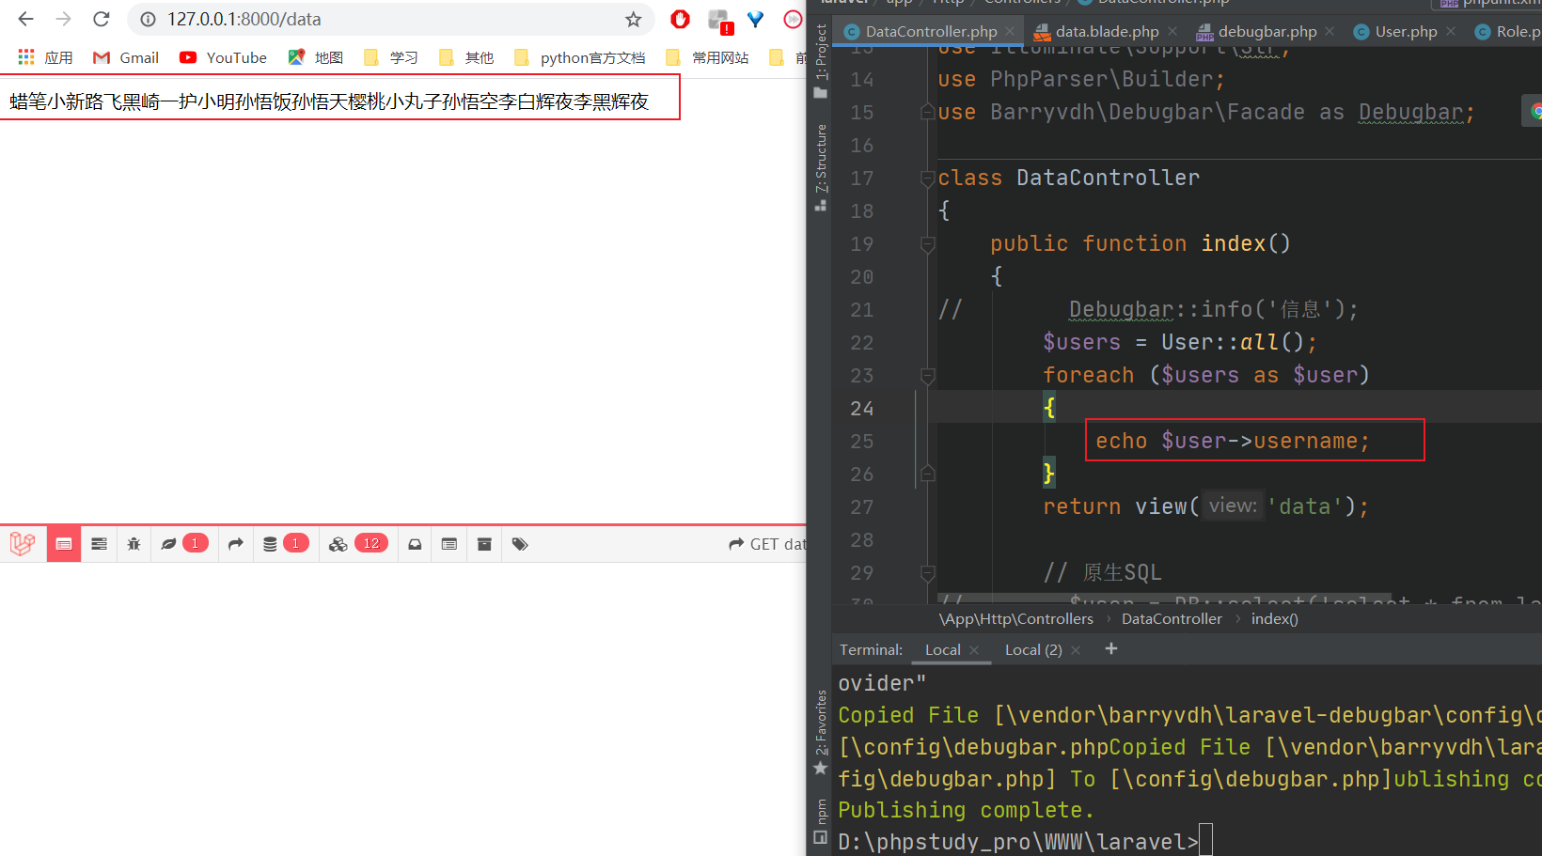Switch to the User.php editor tab

pos(1406,31)
